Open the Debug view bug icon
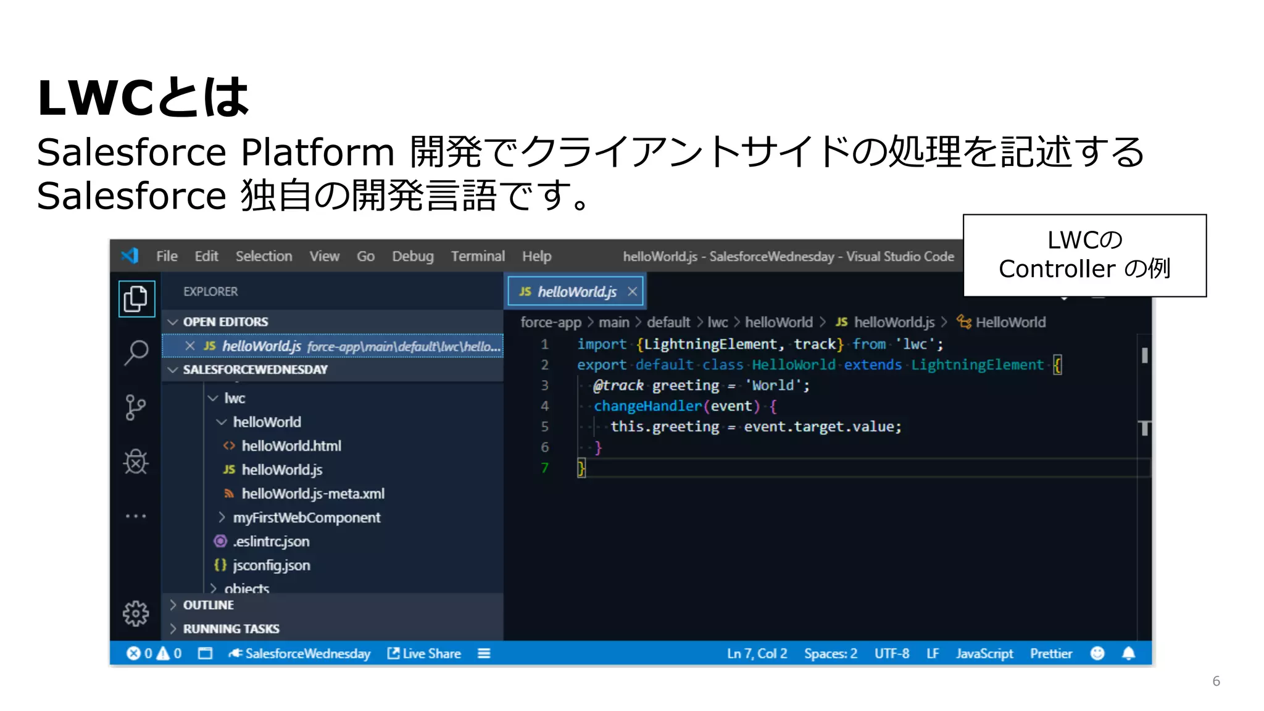 click(136, 461)
